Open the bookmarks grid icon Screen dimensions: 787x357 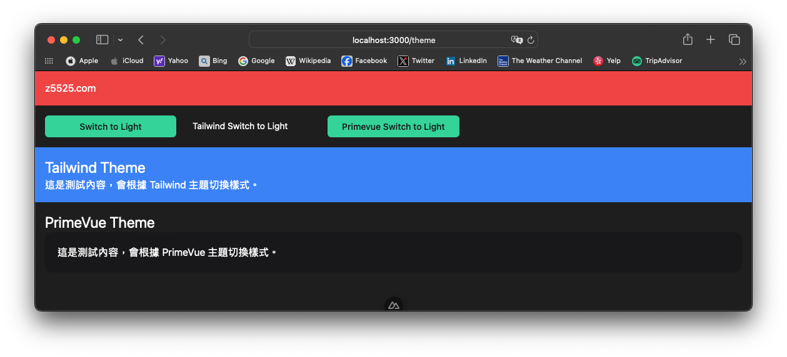[x=49, y=61]
